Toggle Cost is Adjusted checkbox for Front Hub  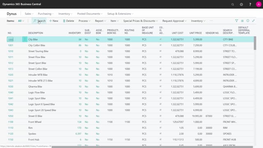tap(161, 139)
